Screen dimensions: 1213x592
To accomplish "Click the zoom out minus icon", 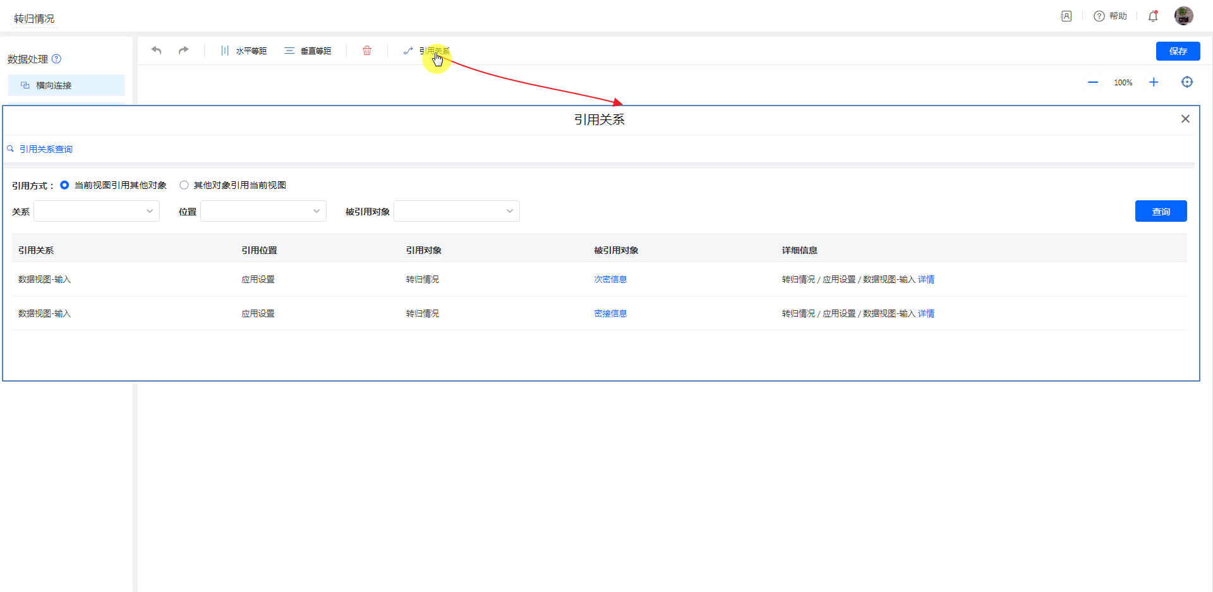I will point(1093,82).
